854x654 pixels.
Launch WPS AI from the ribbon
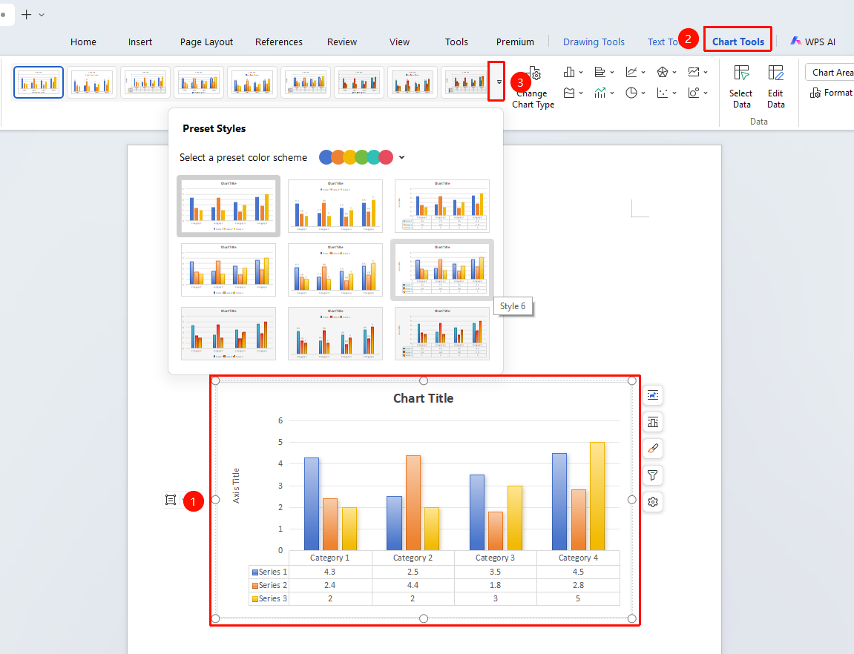812,42
